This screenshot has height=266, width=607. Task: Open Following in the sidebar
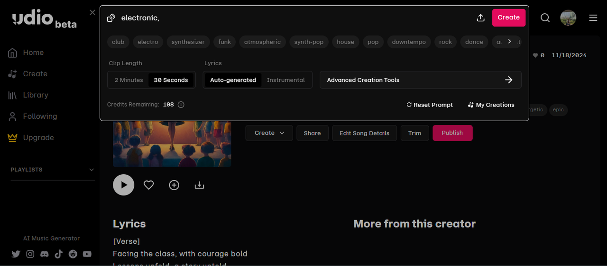pyautogui.click(x=40, y=116)
